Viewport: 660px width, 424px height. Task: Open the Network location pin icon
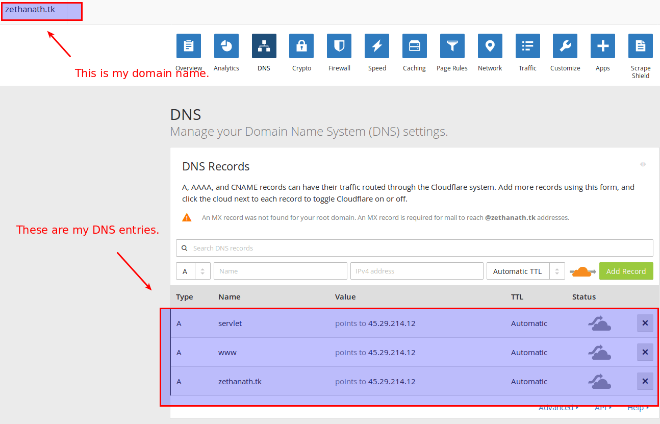[x=490, y=46]
